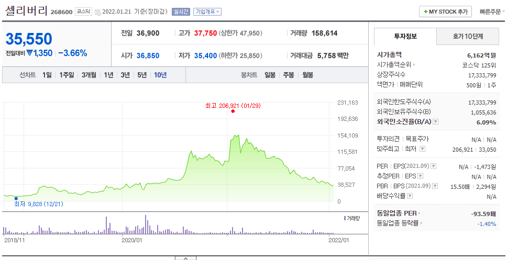Click the 투자의견 label

[x=388, y=139]
